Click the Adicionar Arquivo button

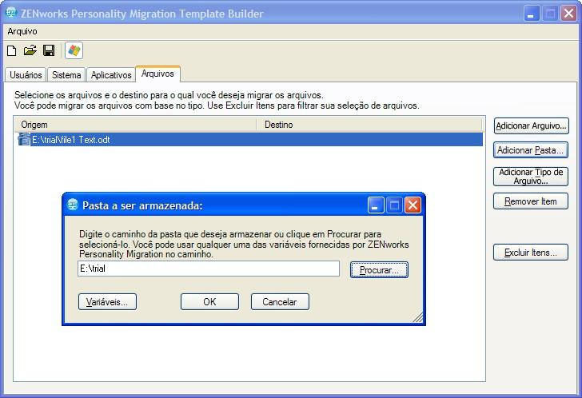pos(531,125)
